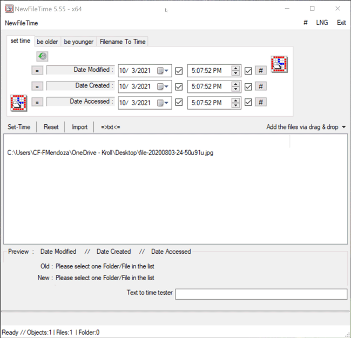Click the # button on Date Created row
Viewport: 351px width, 338px height.
pyautogui.click(x=261, y=86)
